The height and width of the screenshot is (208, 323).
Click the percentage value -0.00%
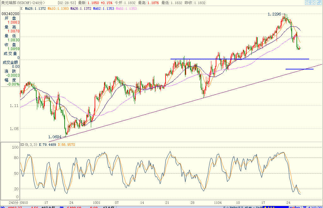tap(13, 84)
